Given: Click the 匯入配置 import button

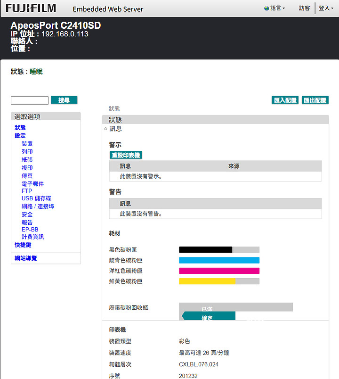Looking at the screenshot, I should 285,100.
